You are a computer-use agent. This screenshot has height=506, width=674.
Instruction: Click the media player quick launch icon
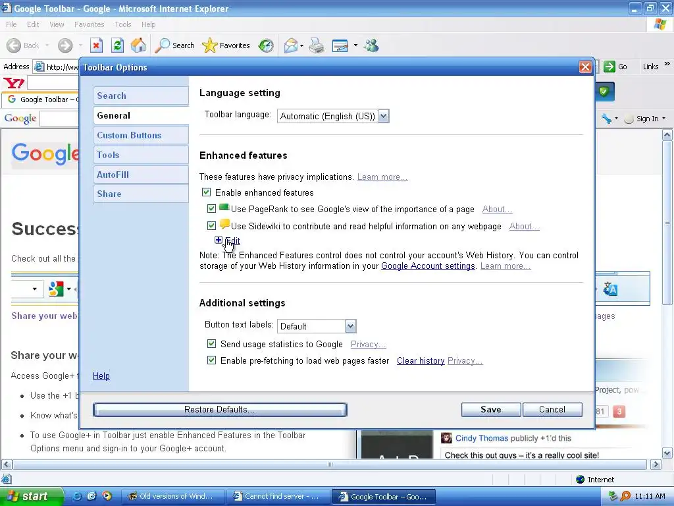[x=107, y=496]
